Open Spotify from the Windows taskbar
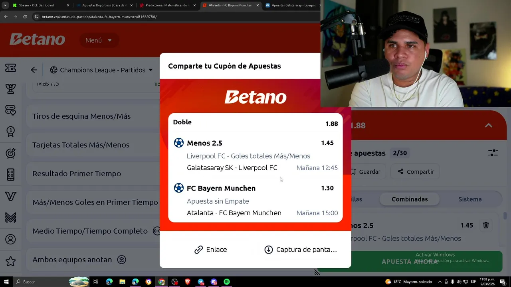Viewport: 511px width, 287px height. tap(227, 282)
